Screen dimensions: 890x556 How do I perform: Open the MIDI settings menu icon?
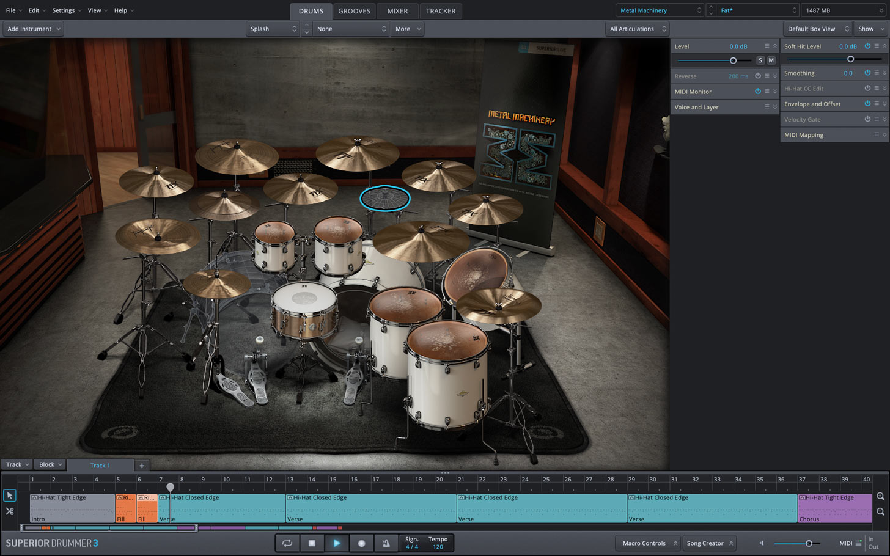click(x=858, y=543)
